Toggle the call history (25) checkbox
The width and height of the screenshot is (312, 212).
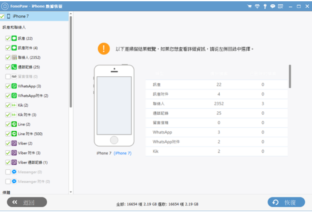(8, 67)
